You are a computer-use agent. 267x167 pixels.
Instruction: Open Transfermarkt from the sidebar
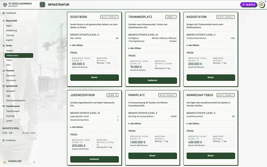tap(13, 111)
